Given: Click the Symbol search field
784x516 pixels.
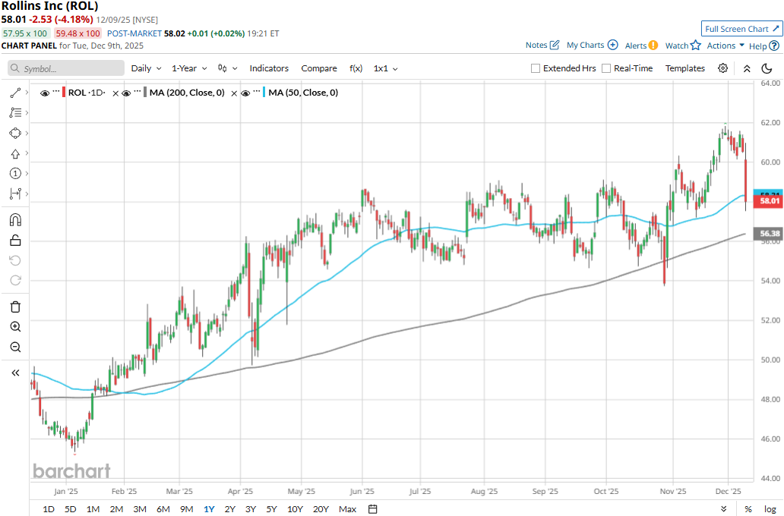Looking at the screenshot, I should click(66, 68).
